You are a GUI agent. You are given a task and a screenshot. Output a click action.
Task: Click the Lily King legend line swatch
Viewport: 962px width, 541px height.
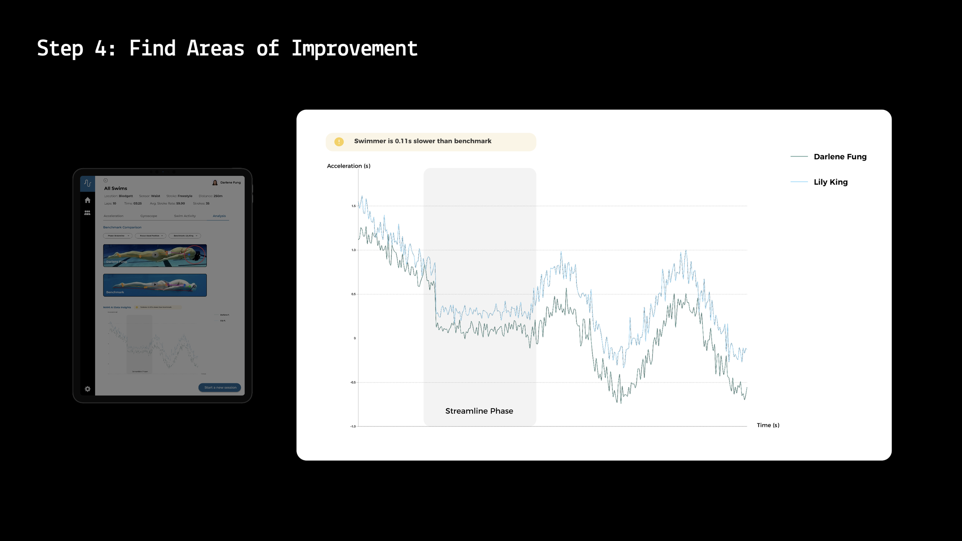coord(799,182)
